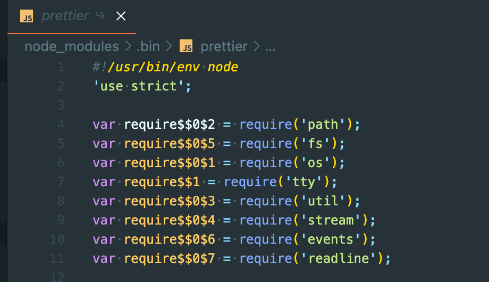Click variable require$$0$6
This screenshot has width=489, height=282.
click(170, 239)
